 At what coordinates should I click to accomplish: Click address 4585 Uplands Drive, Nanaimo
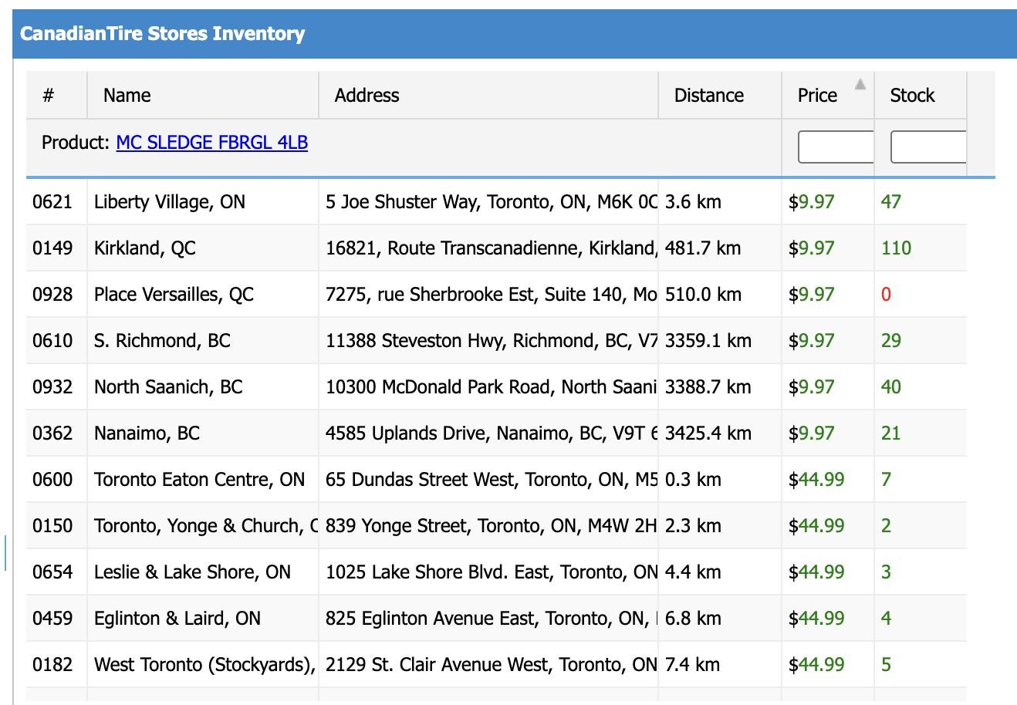(492, 433)
